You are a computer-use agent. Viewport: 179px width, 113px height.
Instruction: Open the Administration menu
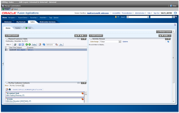(x=140, y=13)
